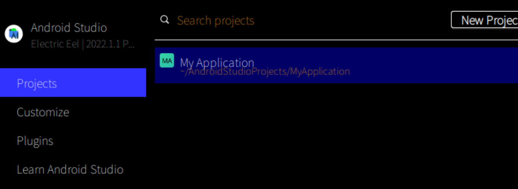Click the ~/AndroidStudioProjects/MyApplication path text
The image size is (518, 189).
[x=265, y=72]
